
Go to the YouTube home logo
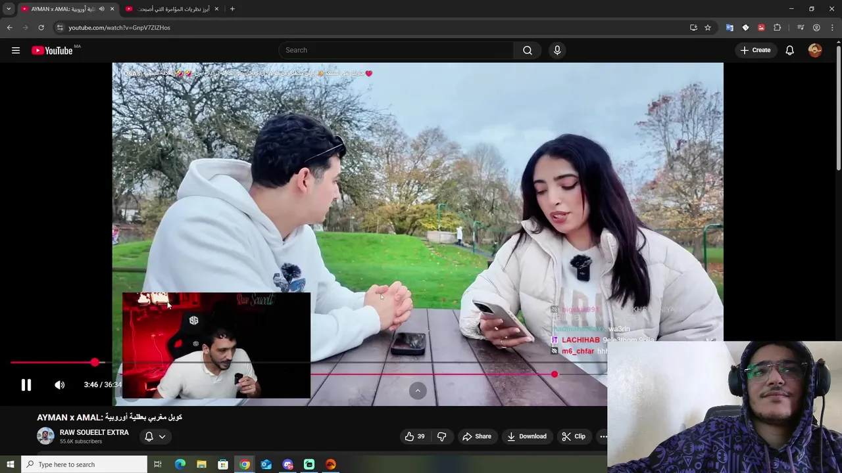pyautogui.click(x=52, y=51)
